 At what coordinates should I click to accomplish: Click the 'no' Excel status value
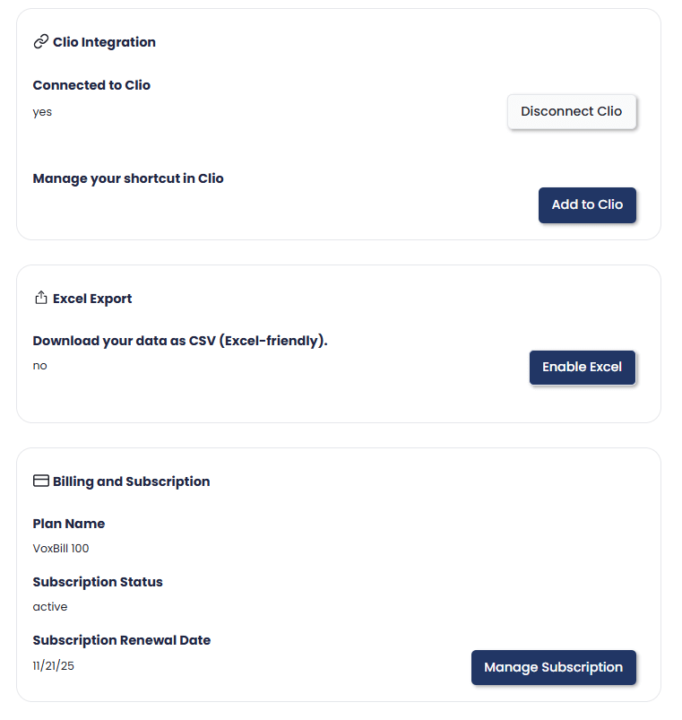click(x=40, y=366)
